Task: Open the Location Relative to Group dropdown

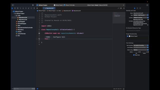Action: pos(141,17)
